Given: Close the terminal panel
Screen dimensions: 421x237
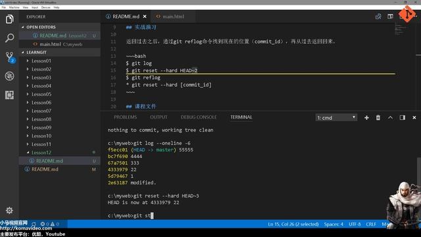Looking at the screenshot, I should click(414, 118).
